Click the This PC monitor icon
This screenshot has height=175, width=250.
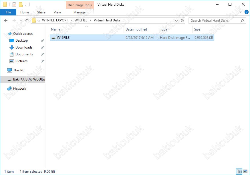coord(9,70)
